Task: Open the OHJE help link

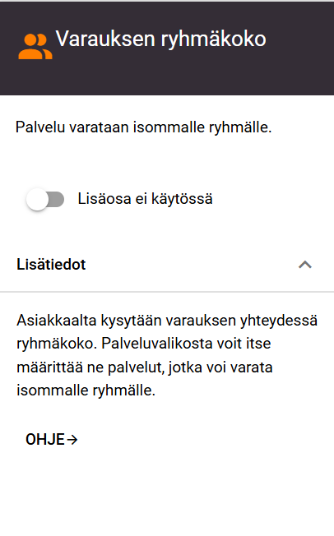Action: [x=52, y=439]
